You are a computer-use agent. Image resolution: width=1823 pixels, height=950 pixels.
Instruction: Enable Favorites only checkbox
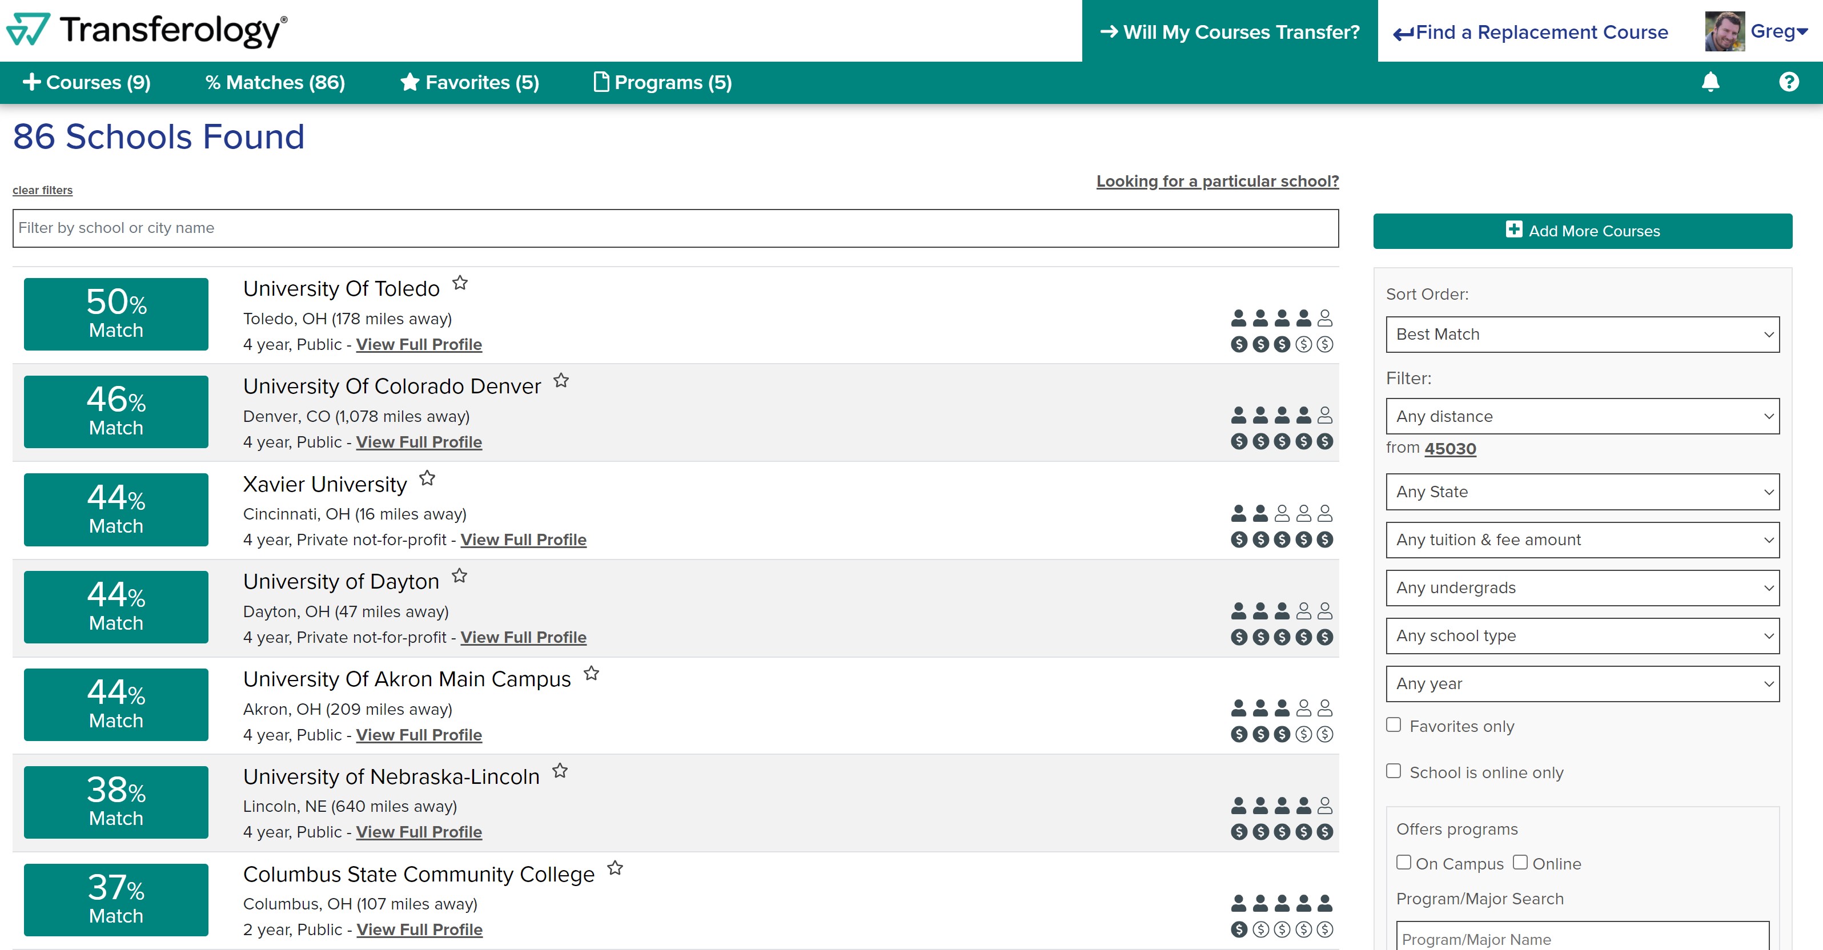coord(1394,724)
